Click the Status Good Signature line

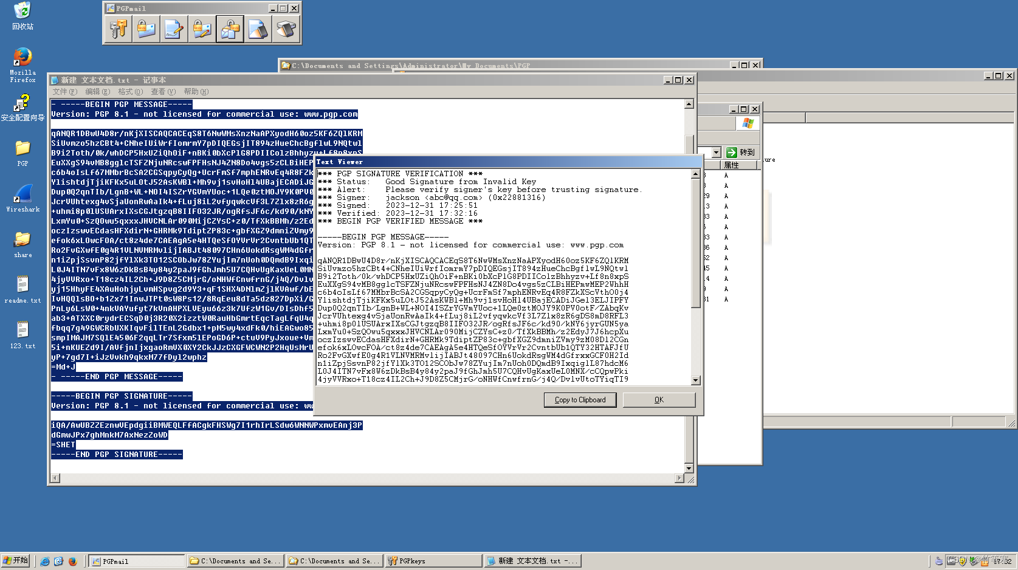point(427,182)
